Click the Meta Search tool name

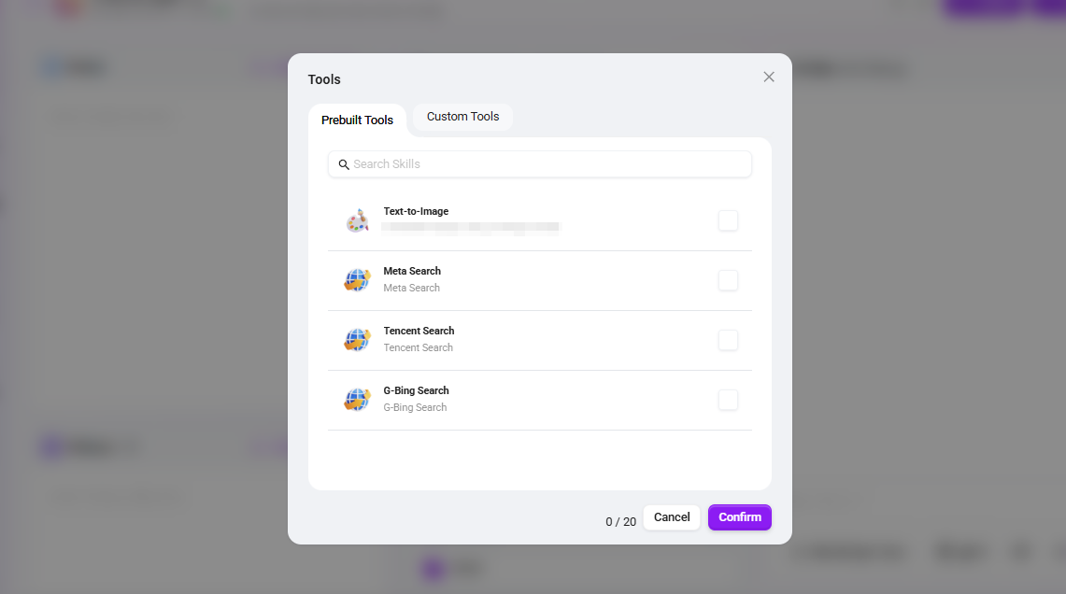412,271
